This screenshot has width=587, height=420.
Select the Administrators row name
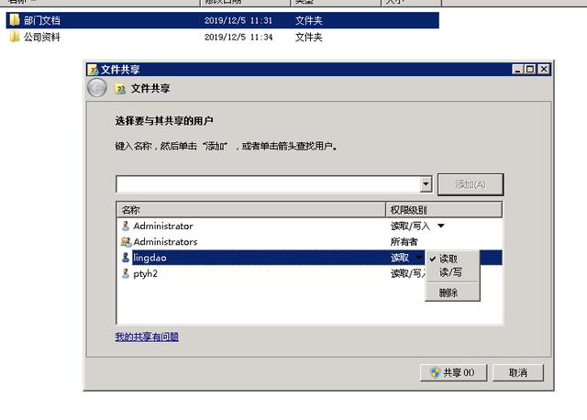(165, 242)
